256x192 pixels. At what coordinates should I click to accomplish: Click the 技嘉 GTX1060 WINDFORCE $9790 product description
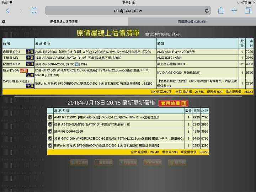coord(92,73)
